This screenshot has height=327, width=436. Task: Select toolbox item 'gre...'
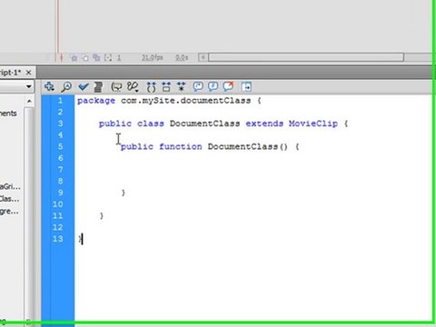pos(9,211)
